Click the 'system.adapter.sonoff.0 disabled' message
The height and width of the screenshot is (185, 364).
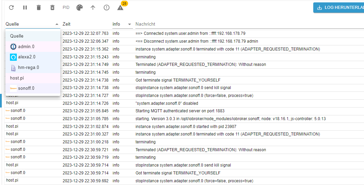(167, 103)
